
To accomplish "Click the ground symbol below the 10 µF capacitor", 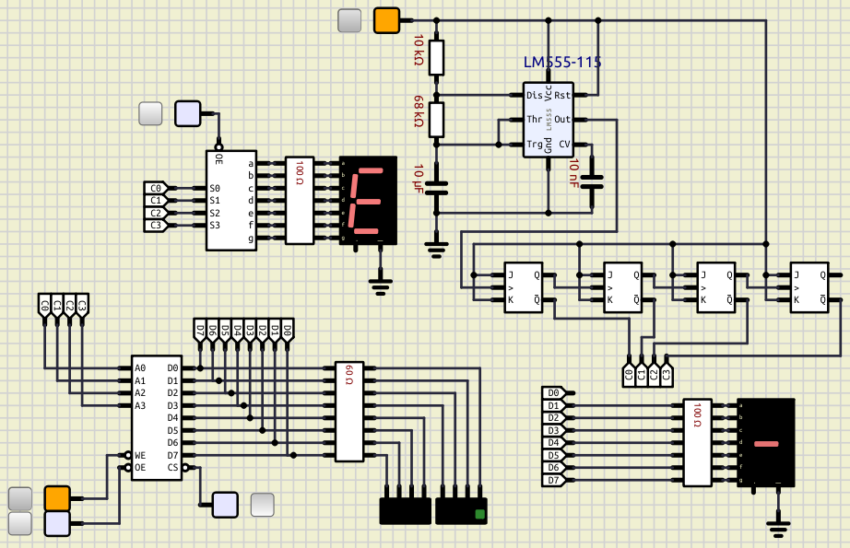I will [x=436, y=249].
